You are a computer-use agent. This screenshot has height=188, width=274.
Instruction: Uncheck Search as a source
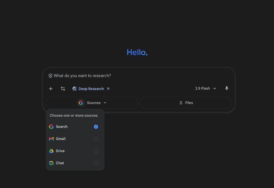96,127
